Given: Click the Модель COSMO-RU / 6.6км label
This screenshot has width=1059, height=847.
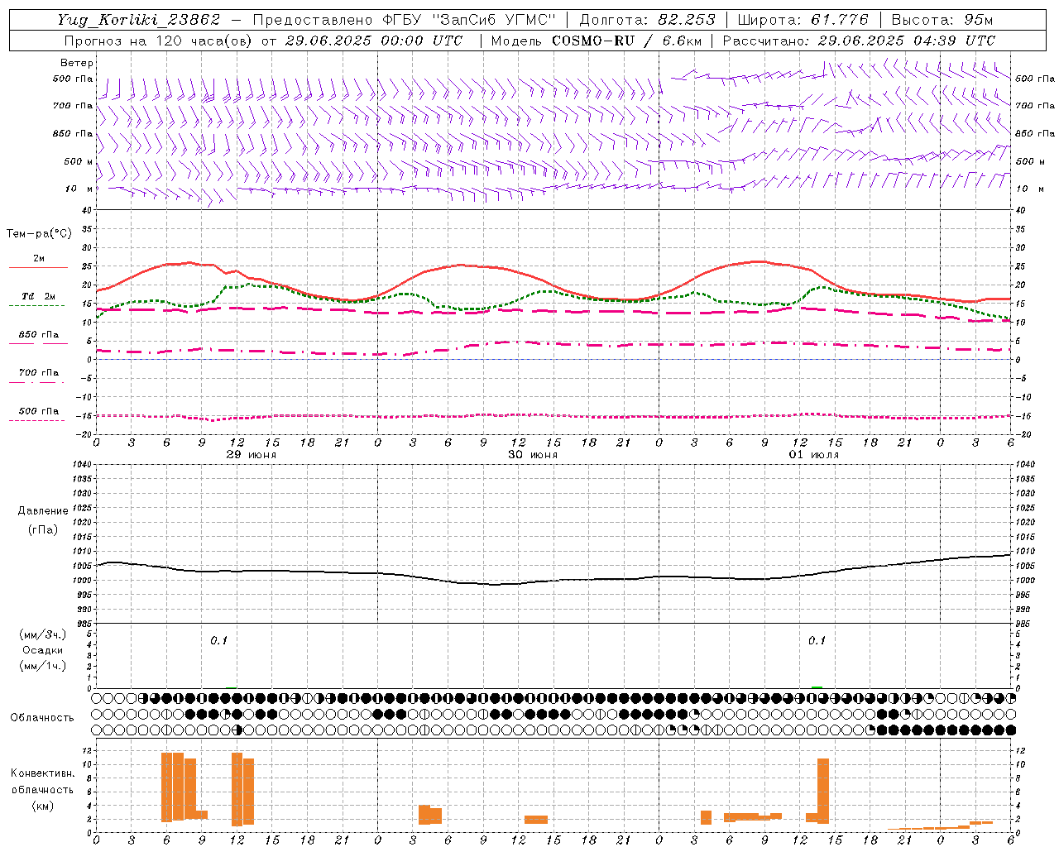Looking at the screenshot, I should click(596, 41).
